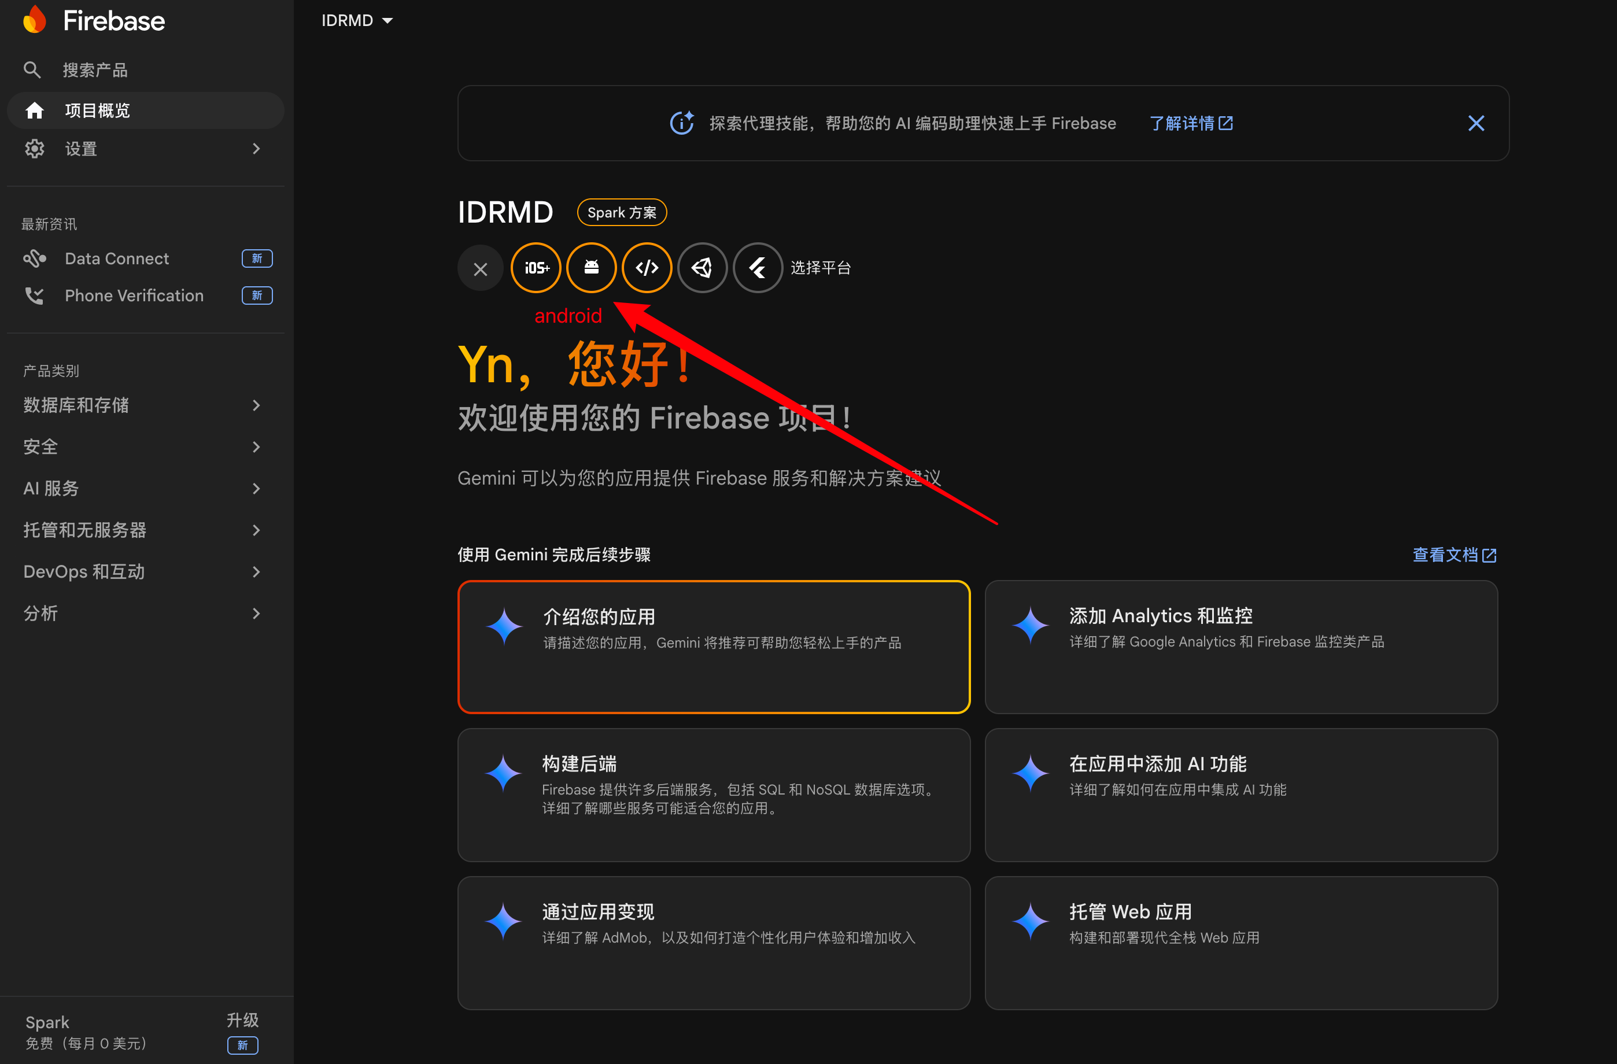This screenshot has height=1064, width=1617.
Task: Click Gemini sparkle on 添加 Analytics 和监控 card
Action: click(x=1031, y=625)
